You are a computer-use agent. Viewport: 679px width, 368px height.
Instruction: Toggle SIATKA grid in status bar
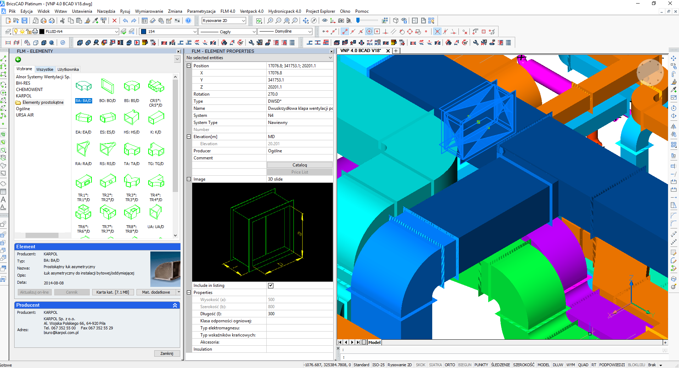[435, 365]
